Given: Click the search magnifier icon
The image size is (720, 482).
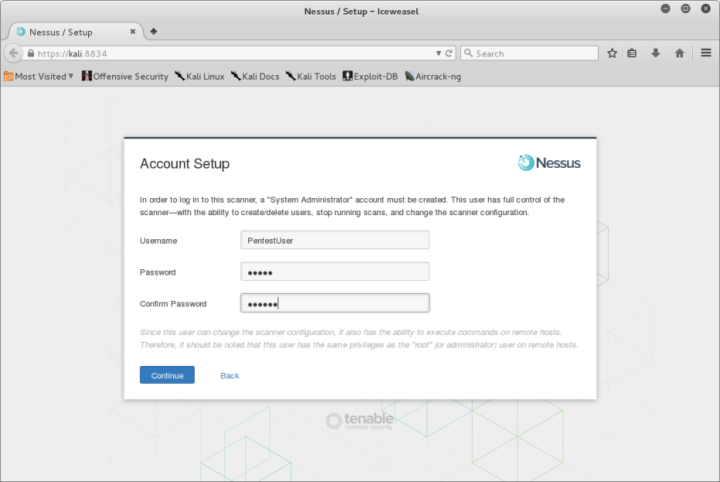Looking at the screenshot, I should click(x=469, y=53).
